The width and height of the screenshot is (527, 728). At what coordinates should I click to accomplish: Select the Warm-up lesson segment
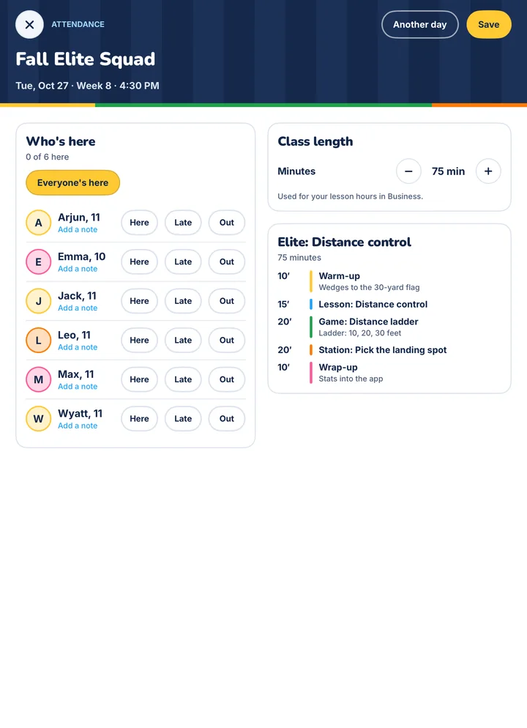pyautogui.click(x=389, y=281)
